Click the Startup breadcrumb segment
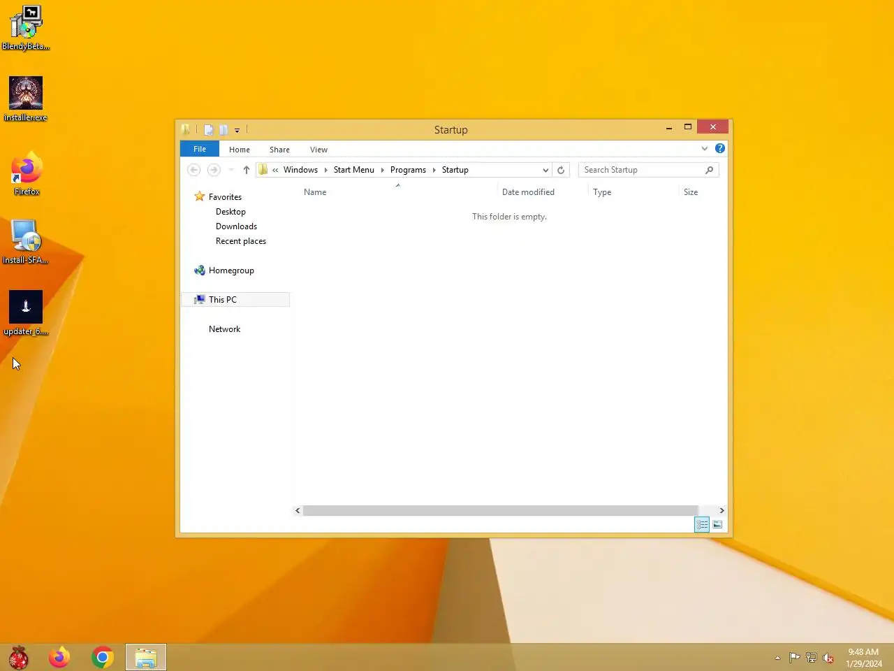The image size is (894, 671). point(455,170)
